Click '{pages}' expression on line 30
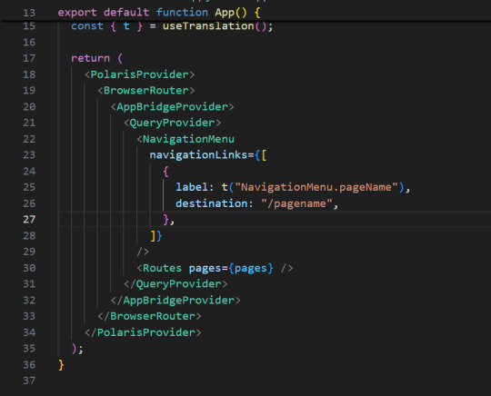Viewport: 491px width, 396px height. coord(251,268)
